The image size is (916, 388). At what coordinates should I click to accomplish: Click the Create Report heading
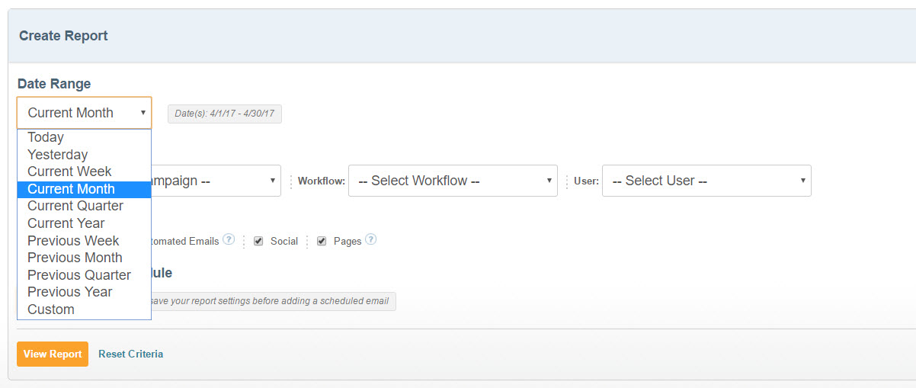click(63, 36)
